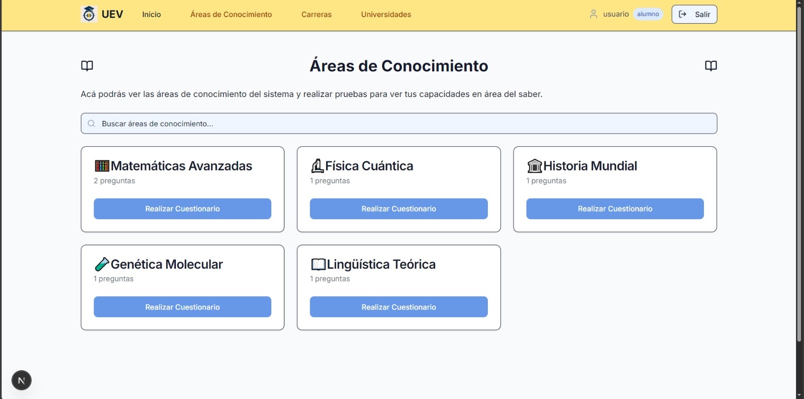Click the 1 preguntas label under Física Cuántica
The image size is (804, 399).
coord(330,181)
